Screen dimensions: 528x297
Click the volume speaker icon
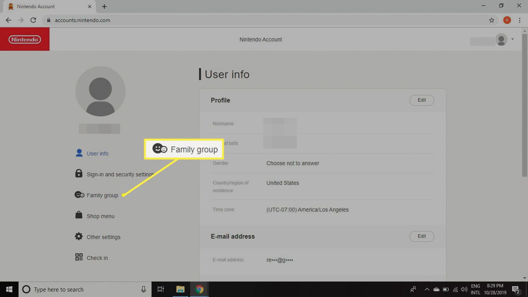click(x=464, y=289)
